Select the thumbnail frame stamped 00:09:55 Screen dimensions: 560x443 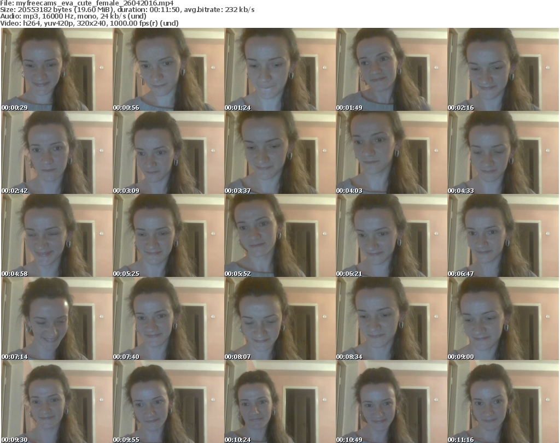168,401
